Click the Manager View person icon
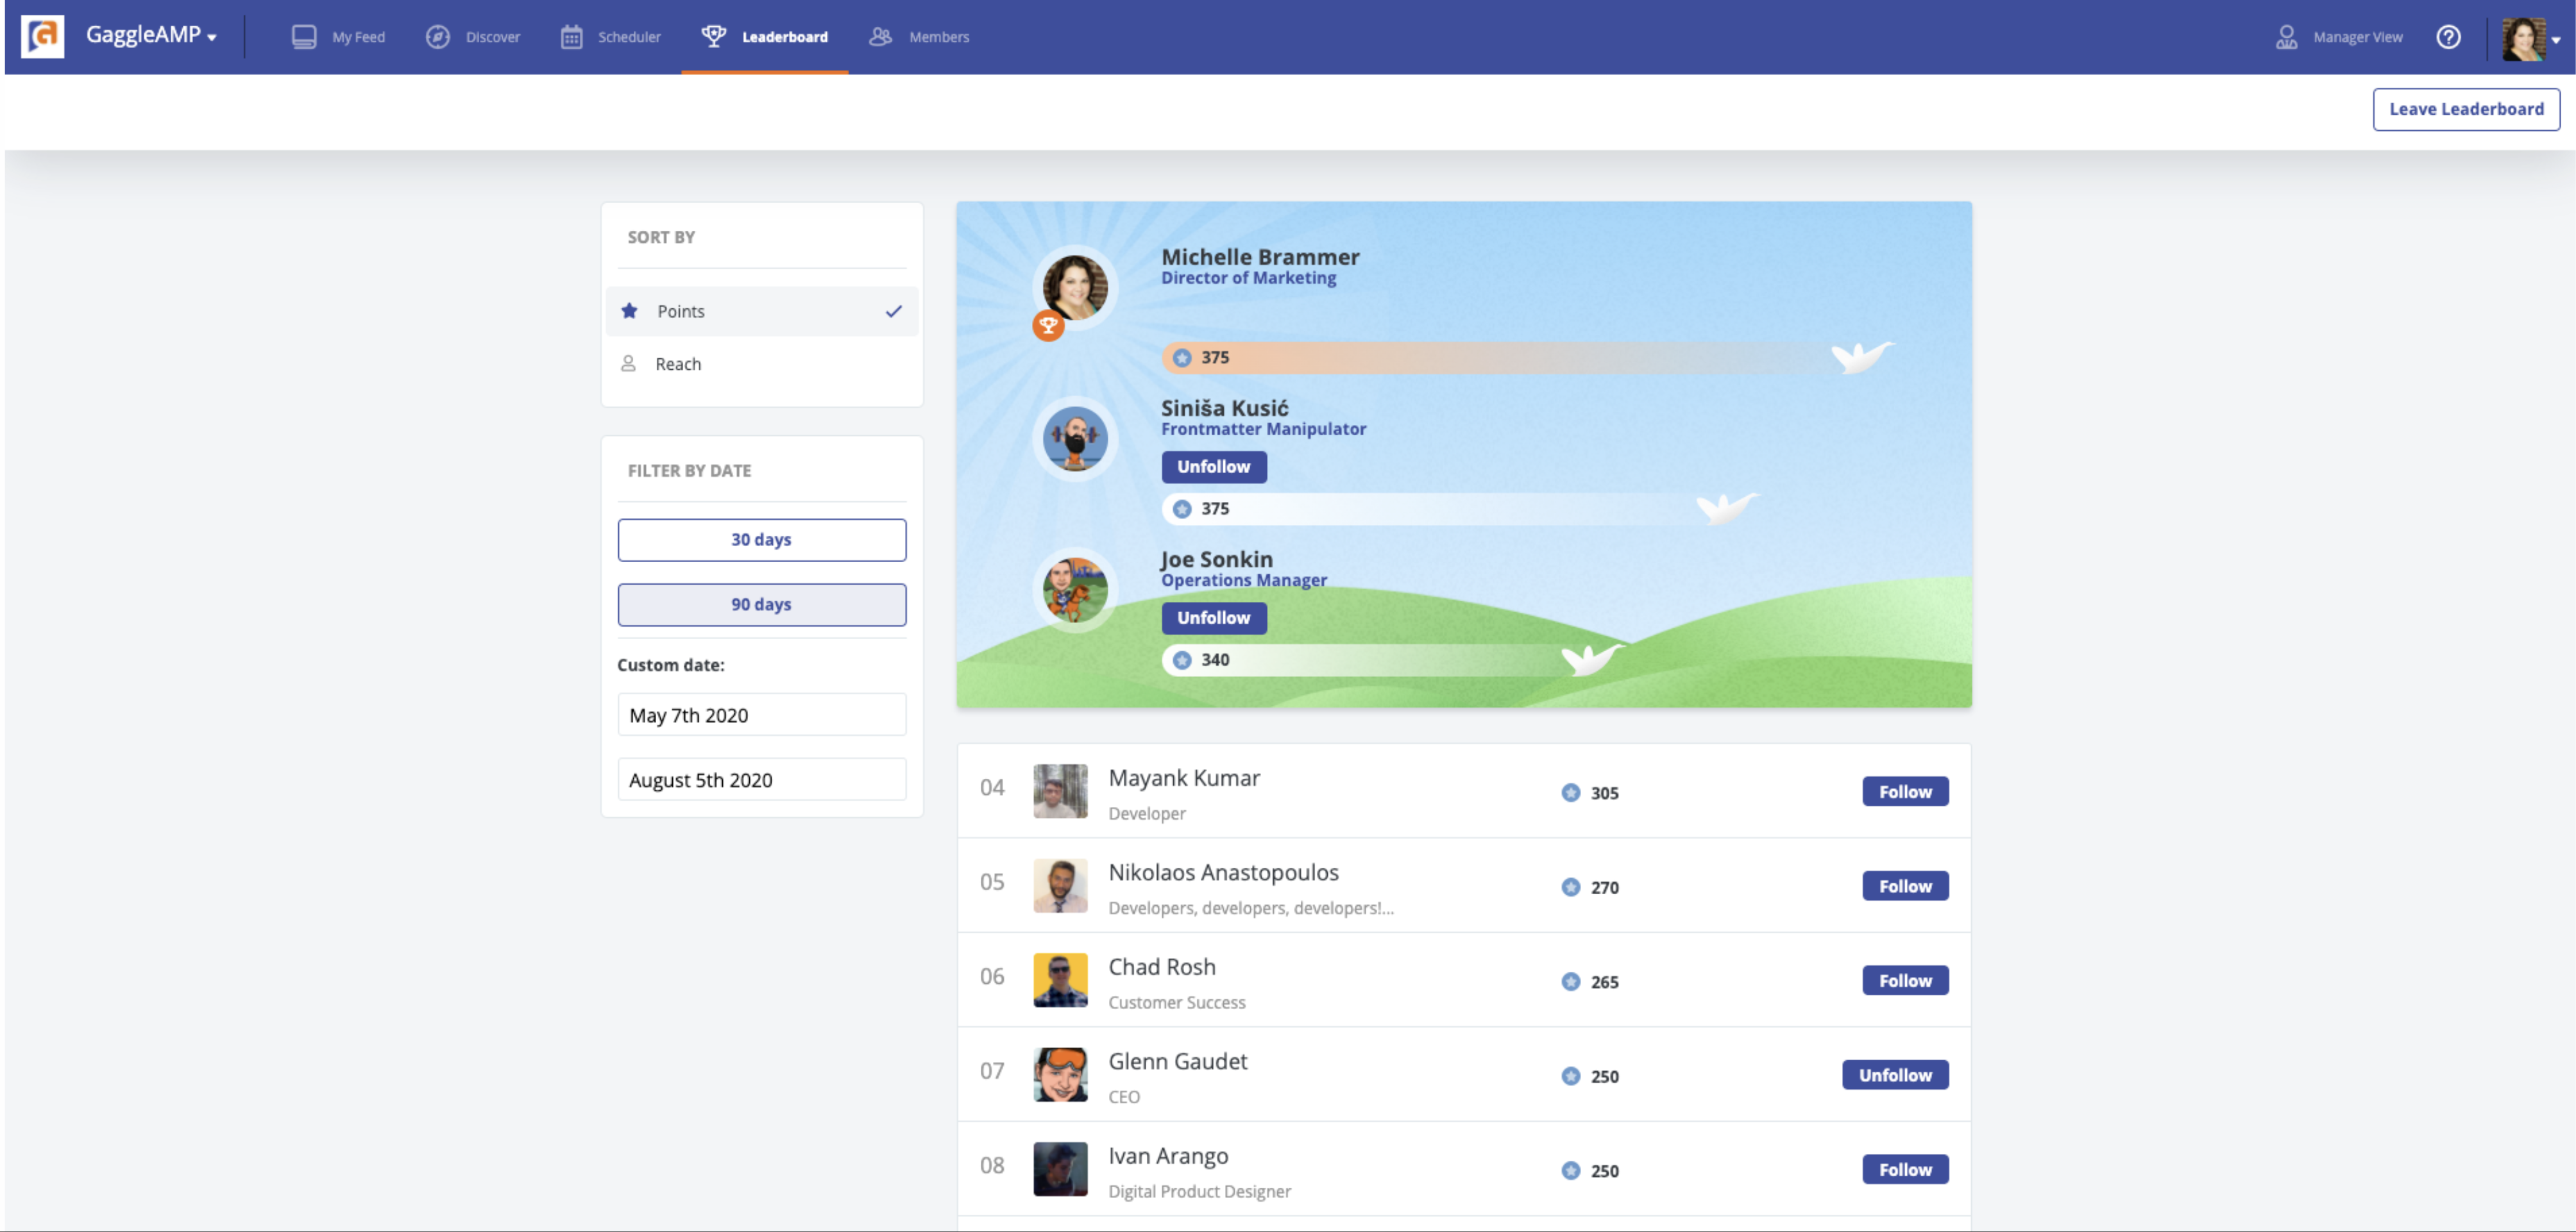The height and width of the screenshot is (1232, 2576). coord(2286,37)
